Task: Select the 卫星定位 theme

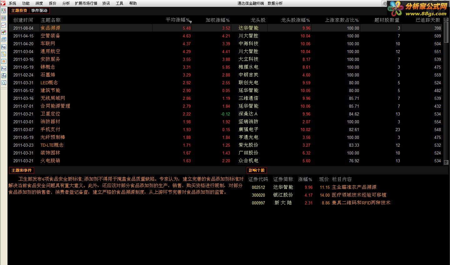Action: pos(50,114)
